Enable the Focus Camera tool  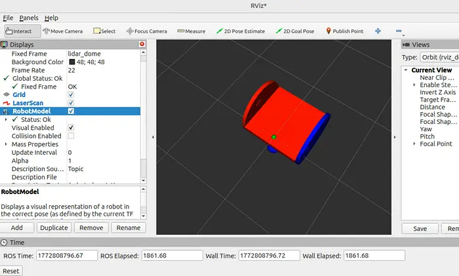[146, 31]
